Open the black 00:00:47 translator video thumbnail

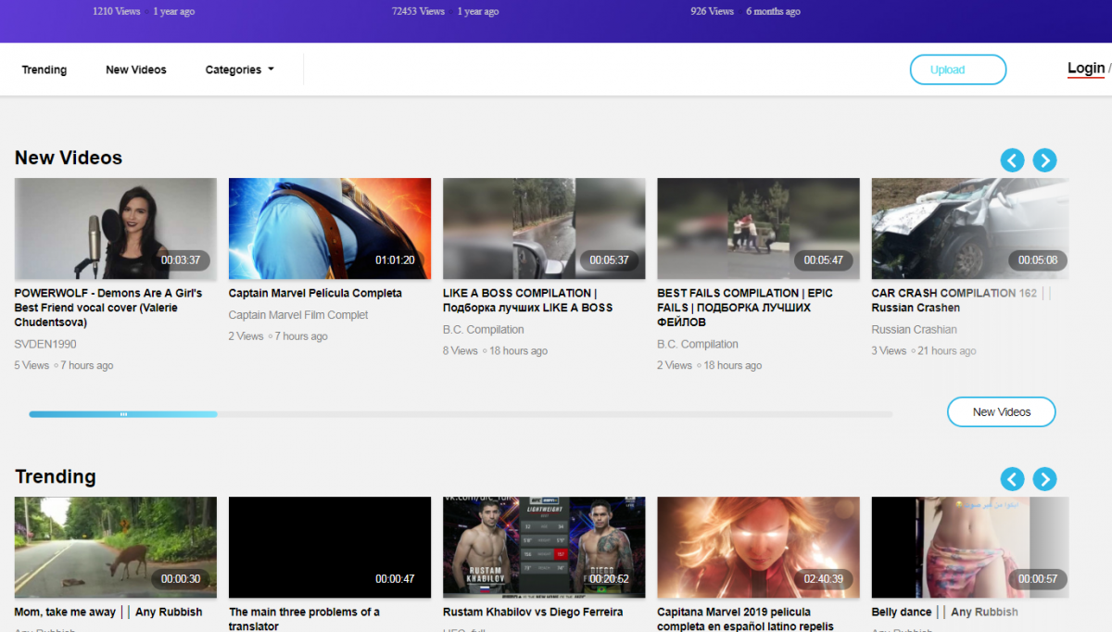[330, 547]
